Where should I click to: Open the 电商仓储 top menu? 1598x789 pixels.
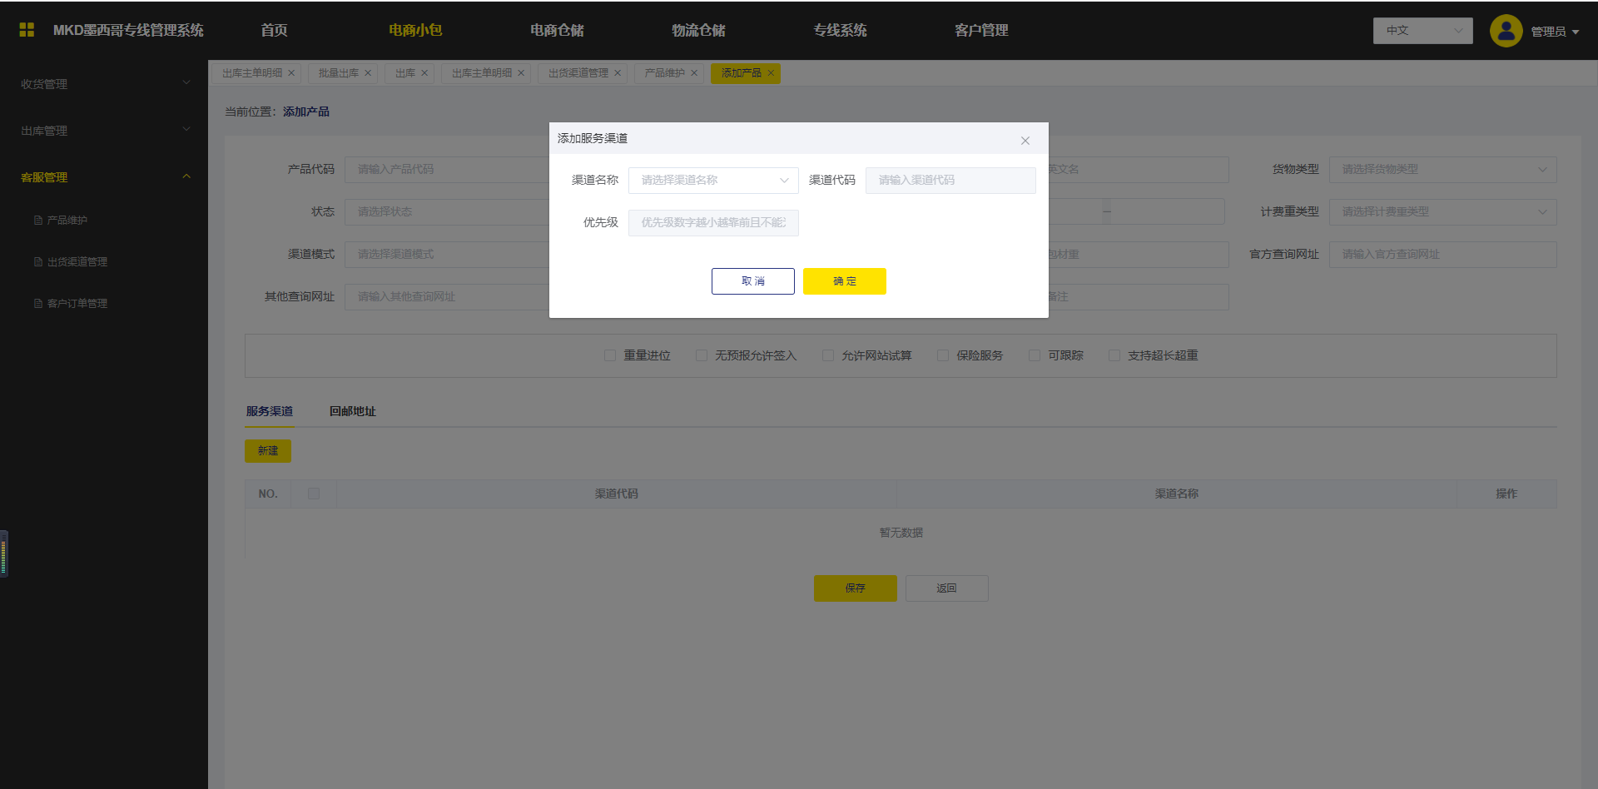click(557, 31)
